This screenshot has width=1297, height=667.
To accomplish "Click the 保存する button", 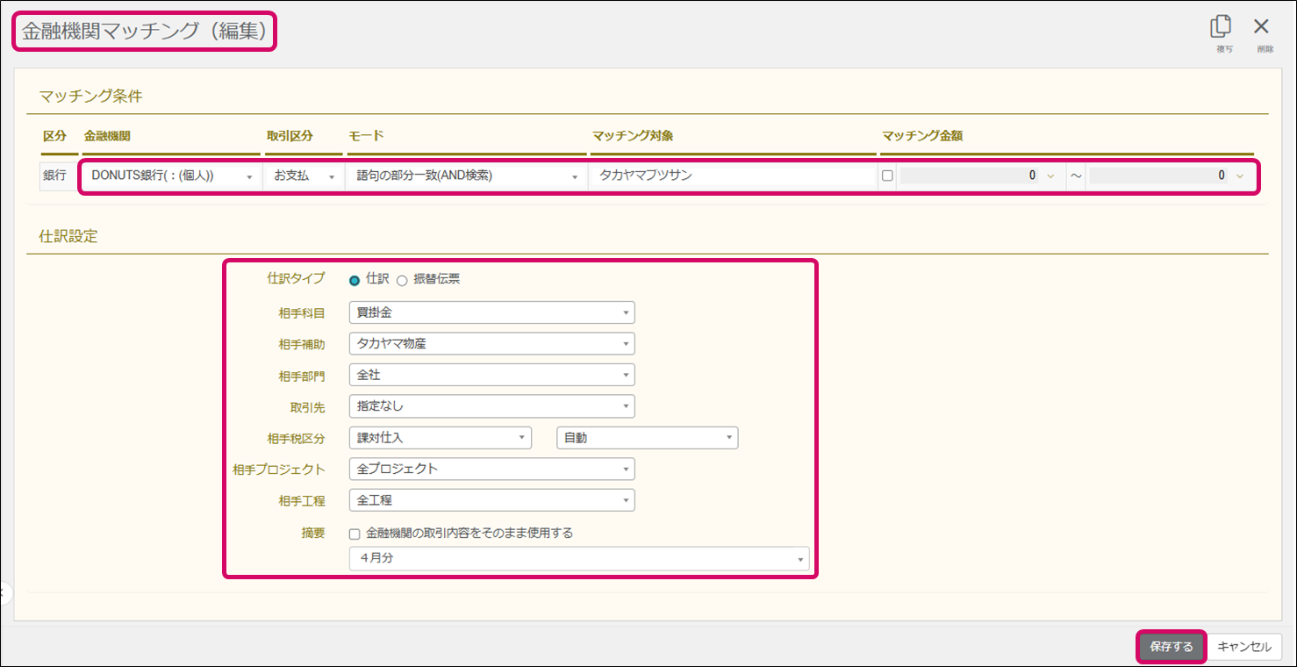I will [x=1171, y=647].
